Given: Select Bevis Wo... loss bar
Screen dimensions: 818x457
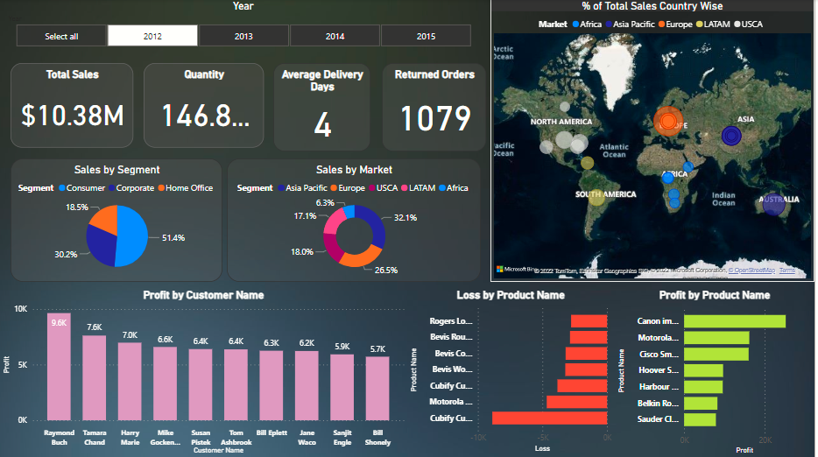Looking at the screenshot, I should point(586,369).
